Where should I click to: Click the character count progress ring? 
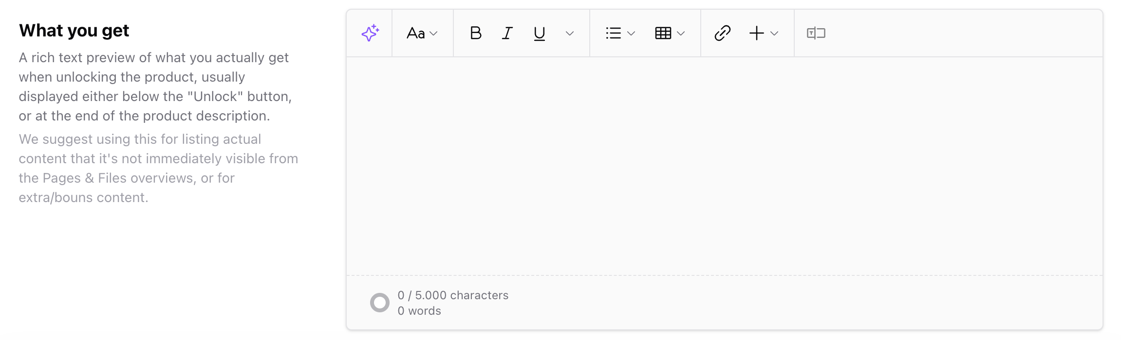tap(380, 303)
